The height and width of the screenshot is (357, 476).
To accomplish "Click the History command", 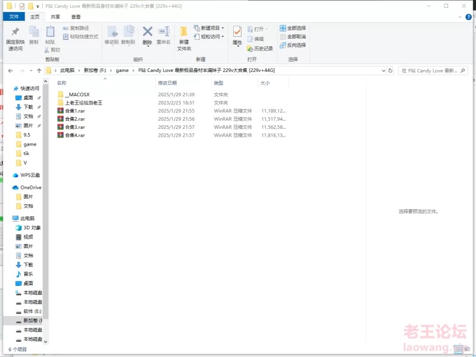I will pyautogui.click(x=260, y=49).
